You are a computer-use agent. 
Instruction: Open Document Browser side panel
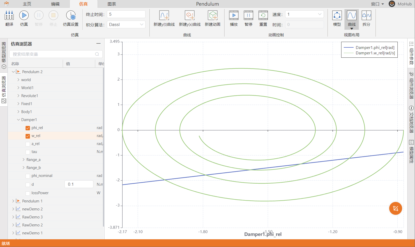411,119
